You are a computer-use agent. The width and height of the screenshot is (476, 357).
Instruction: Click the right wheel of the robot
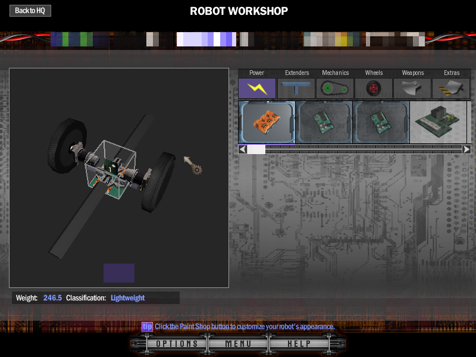coord(158,181)
